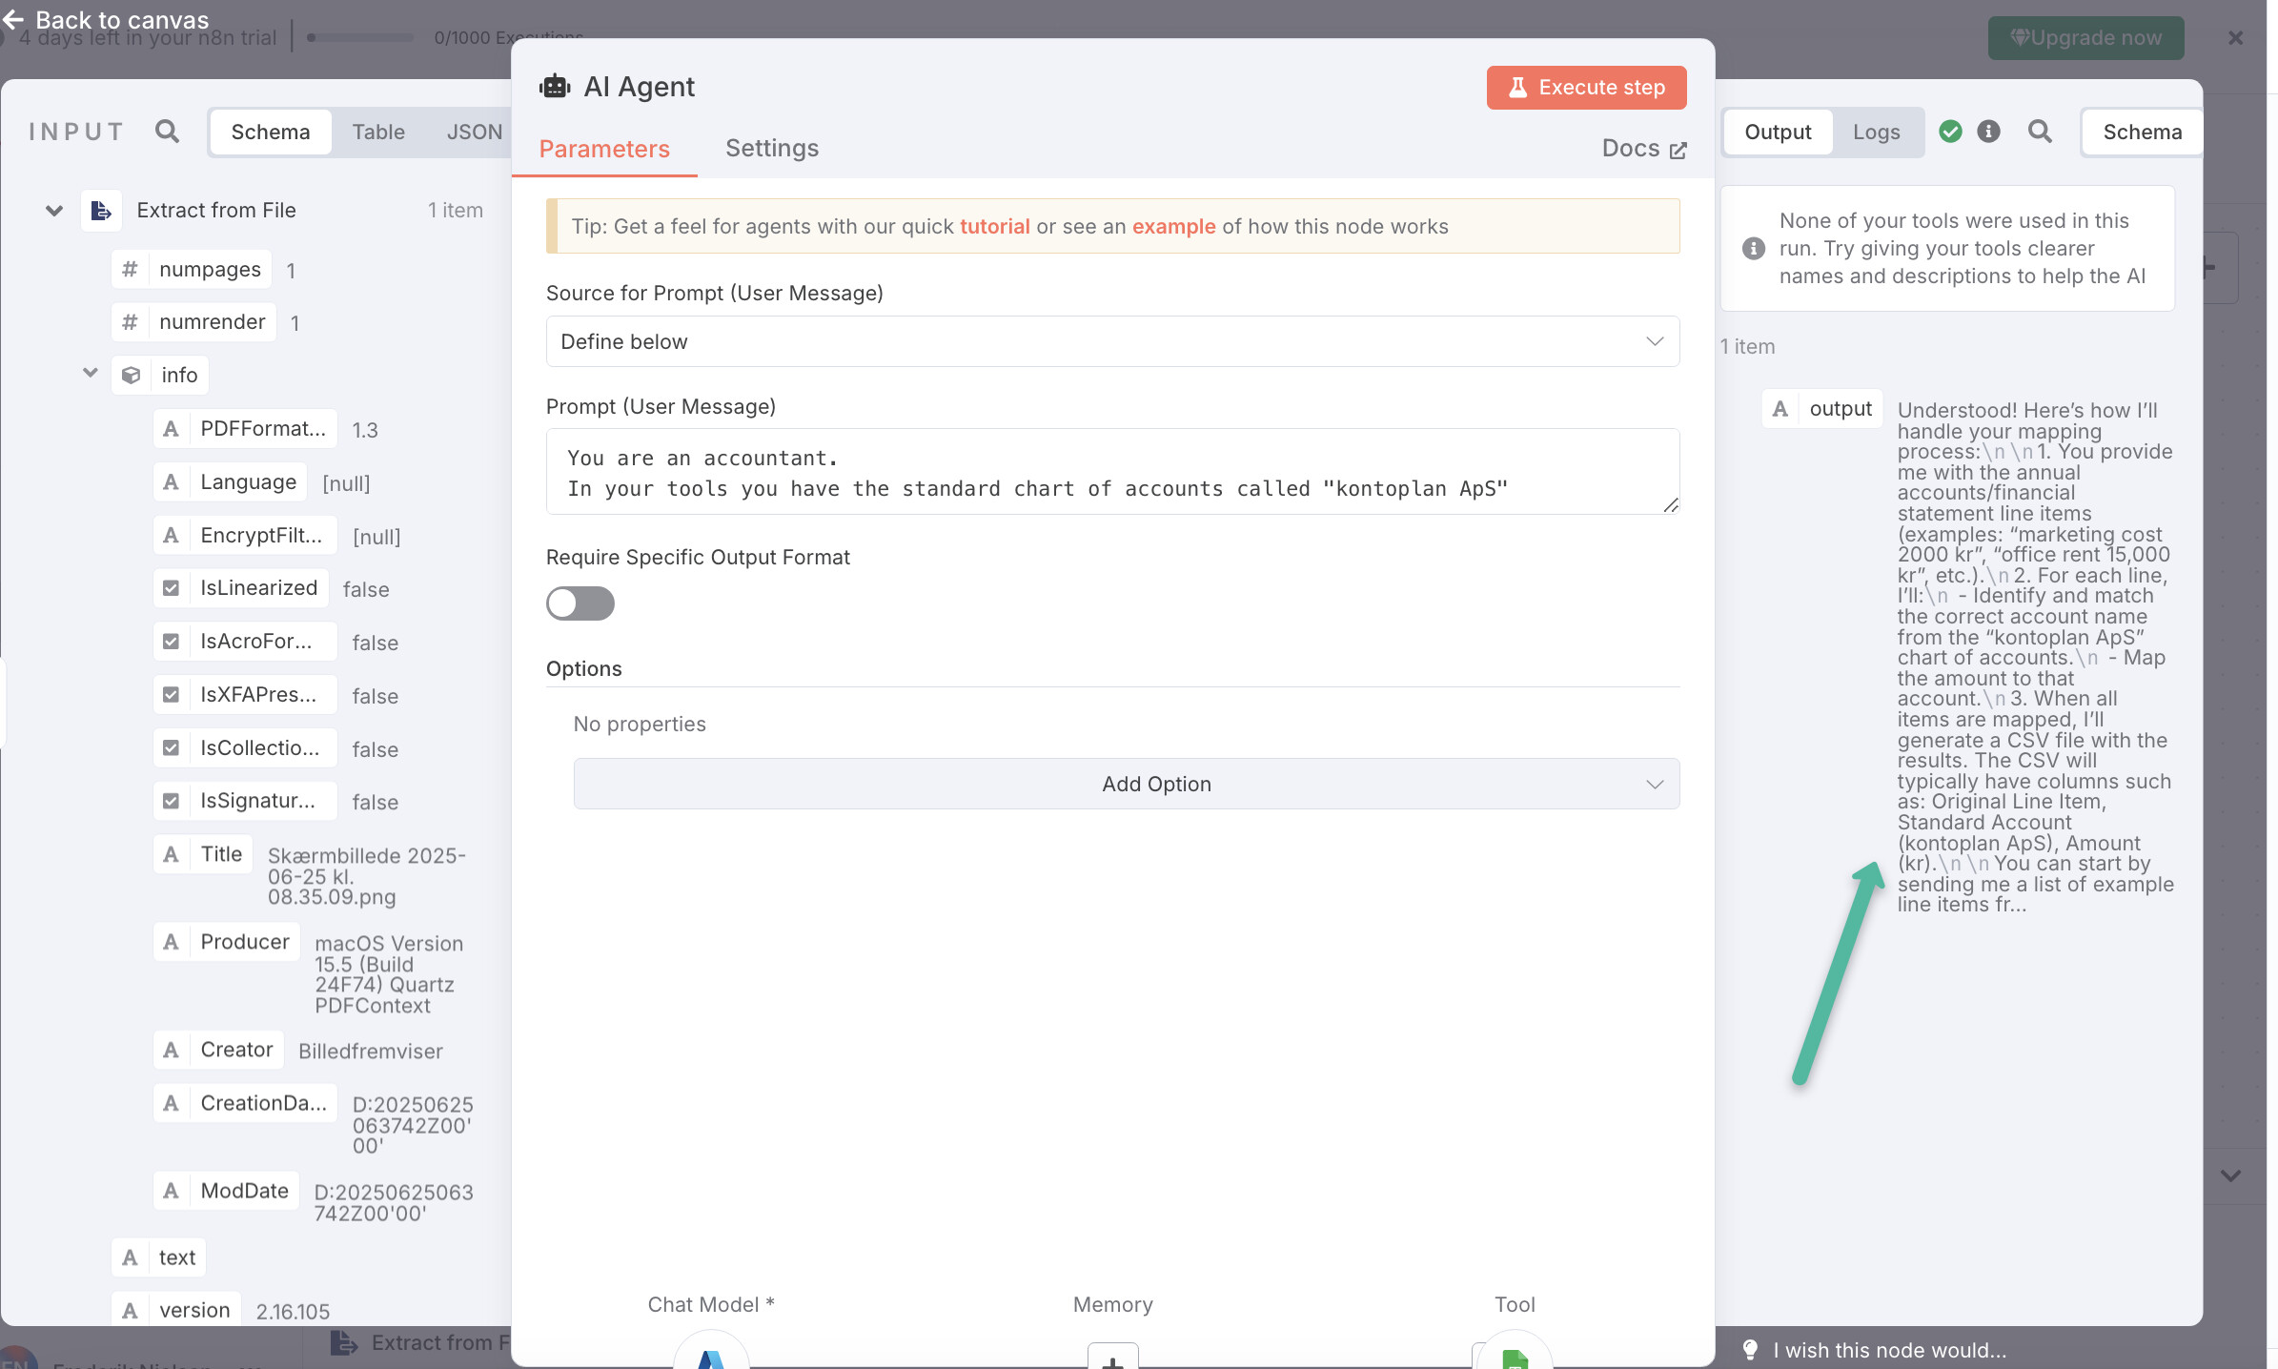Switch to the Settings tab
This screenshot has width=2278, height=1369.
click(x=772, y=148)
